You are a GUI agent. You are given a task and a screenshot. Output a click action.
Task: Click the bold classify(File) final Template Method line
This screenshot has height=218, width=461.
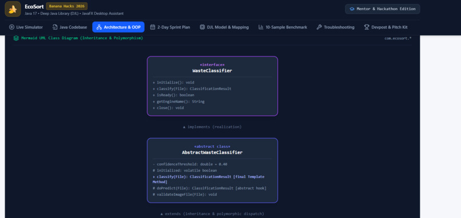click(208, 179)
